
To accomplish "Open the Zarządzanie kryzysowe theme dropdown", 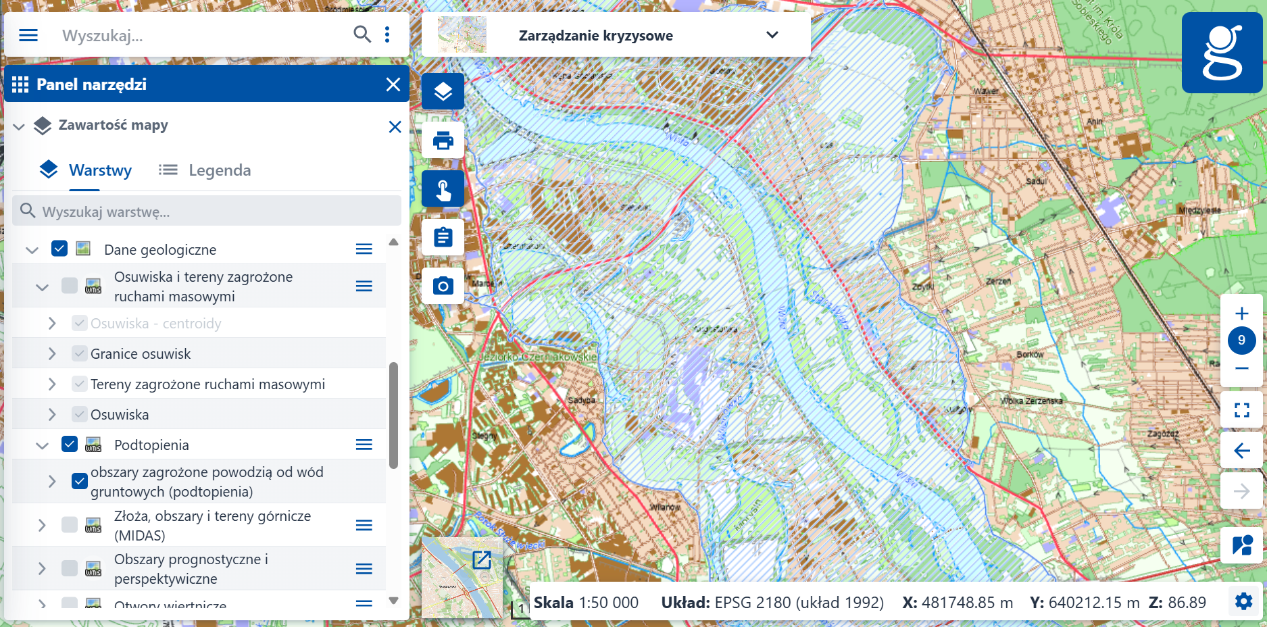I will pyautogui.click(x=772, y=35).
